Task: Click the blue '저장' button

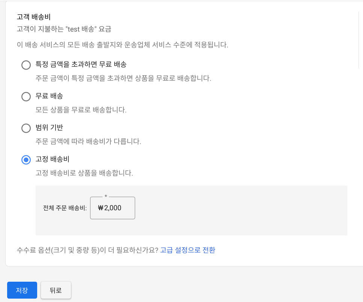Action: coord(22,290)
